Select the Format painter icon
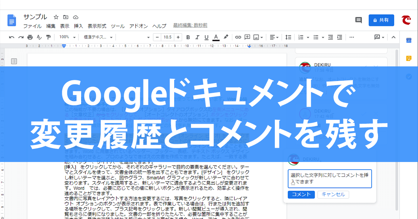418x219 pixels. click(x=49, y=37)
